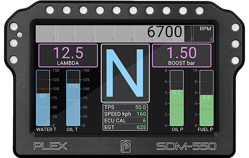Click the RPM label in top bar

click(205, 29)
